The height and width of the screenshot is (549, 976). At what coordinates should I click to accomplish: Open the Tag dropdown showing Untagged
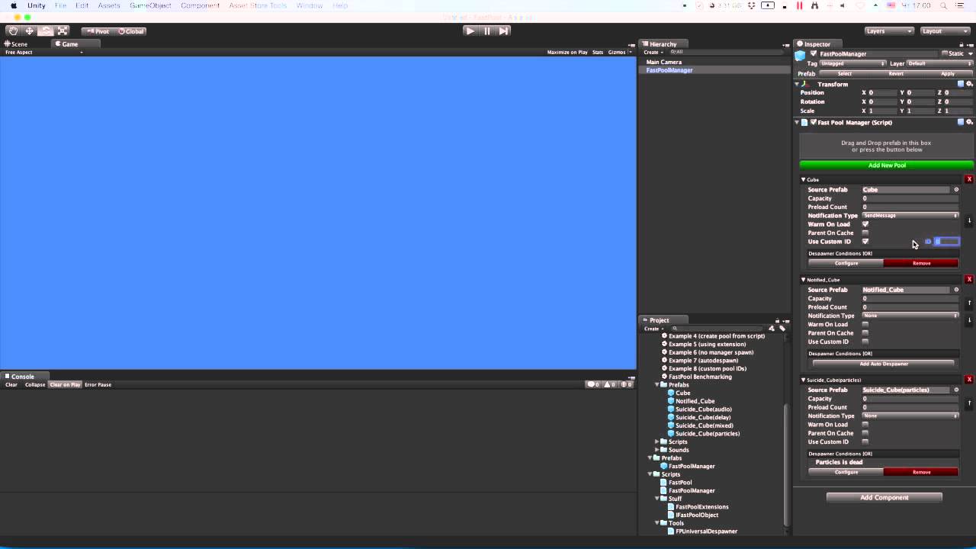coord(853,64)
